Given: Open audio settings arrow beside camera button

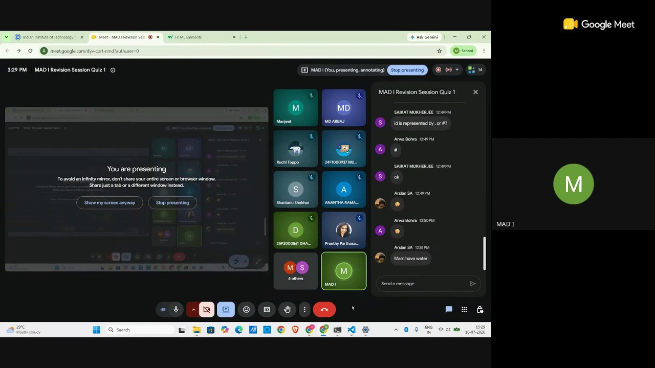Looking at the screenshot, I should tap(193, 309).
